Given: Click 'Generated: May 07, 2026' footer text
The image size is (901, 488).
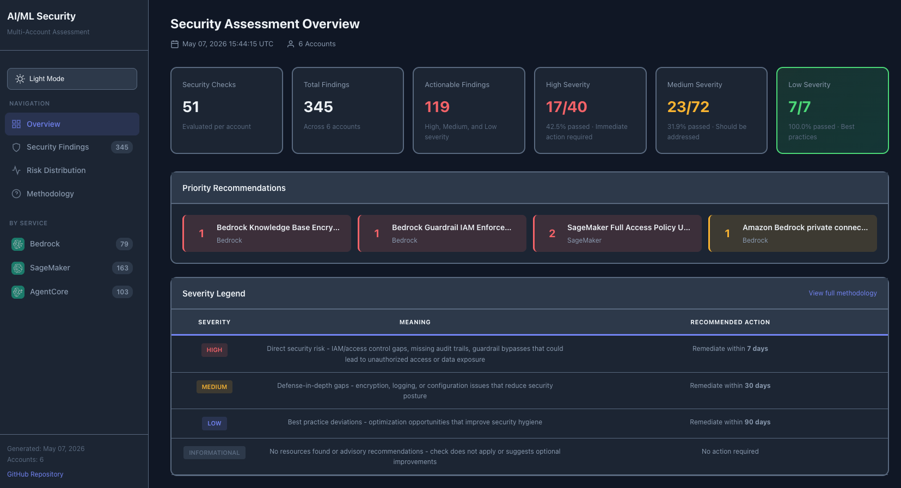Looking at the screenshot, I should click(46, 449).
